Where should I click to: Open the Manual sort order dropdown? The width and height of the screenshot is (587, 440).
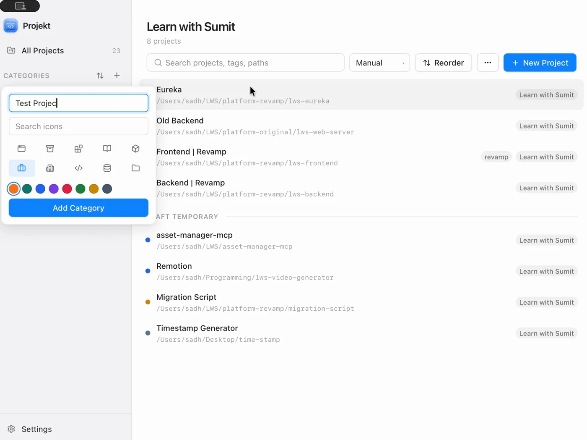pos(379,63)
